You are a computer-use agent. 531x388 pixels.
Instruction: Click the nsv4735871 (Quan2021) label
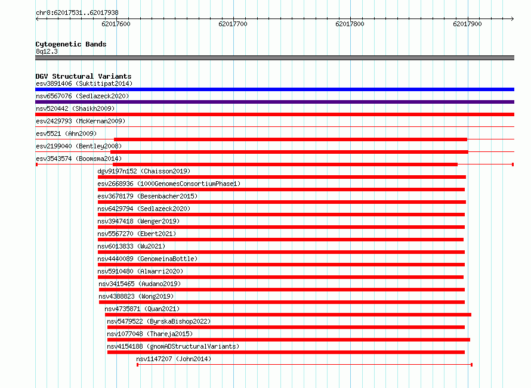point(142,309)
